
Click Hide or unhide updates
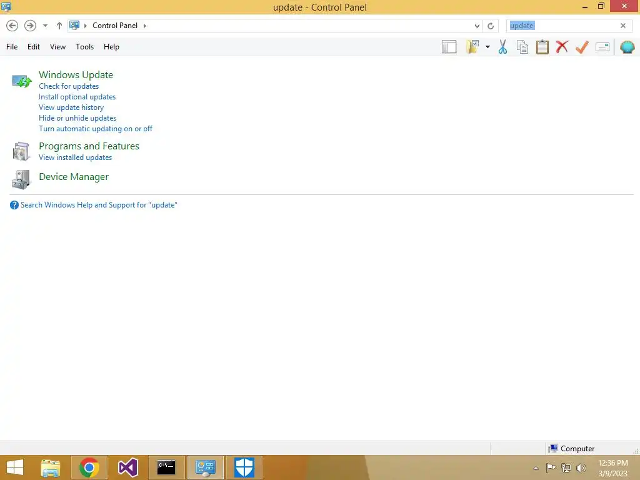[77, 118]
